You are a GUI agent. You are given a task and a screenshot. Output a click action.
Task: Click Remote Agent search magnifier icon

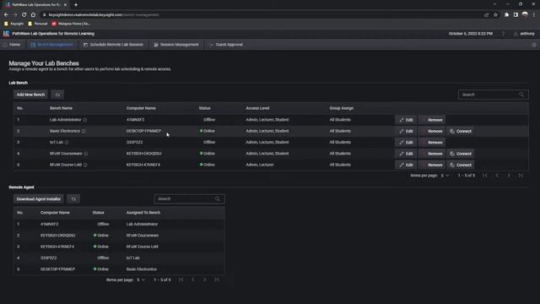218,199
